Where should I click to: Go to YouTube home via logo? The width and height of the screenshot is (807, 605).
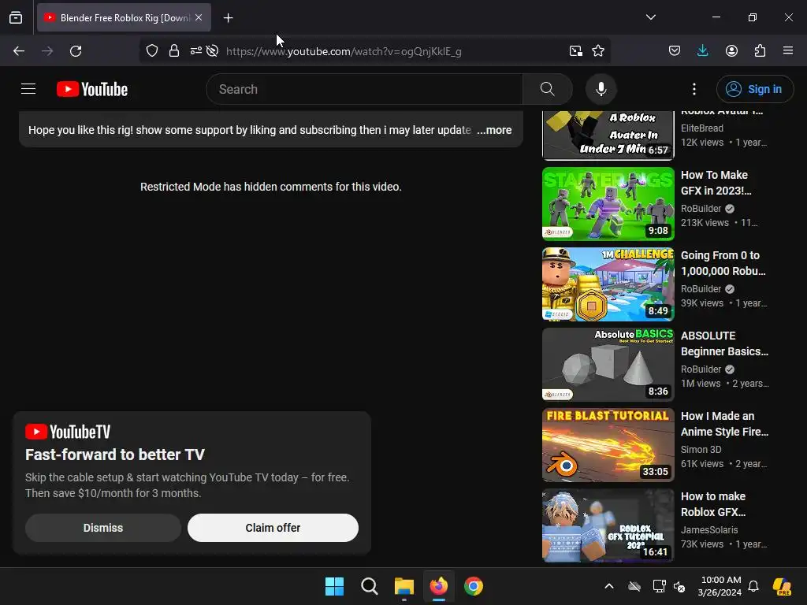pos(92,89)
